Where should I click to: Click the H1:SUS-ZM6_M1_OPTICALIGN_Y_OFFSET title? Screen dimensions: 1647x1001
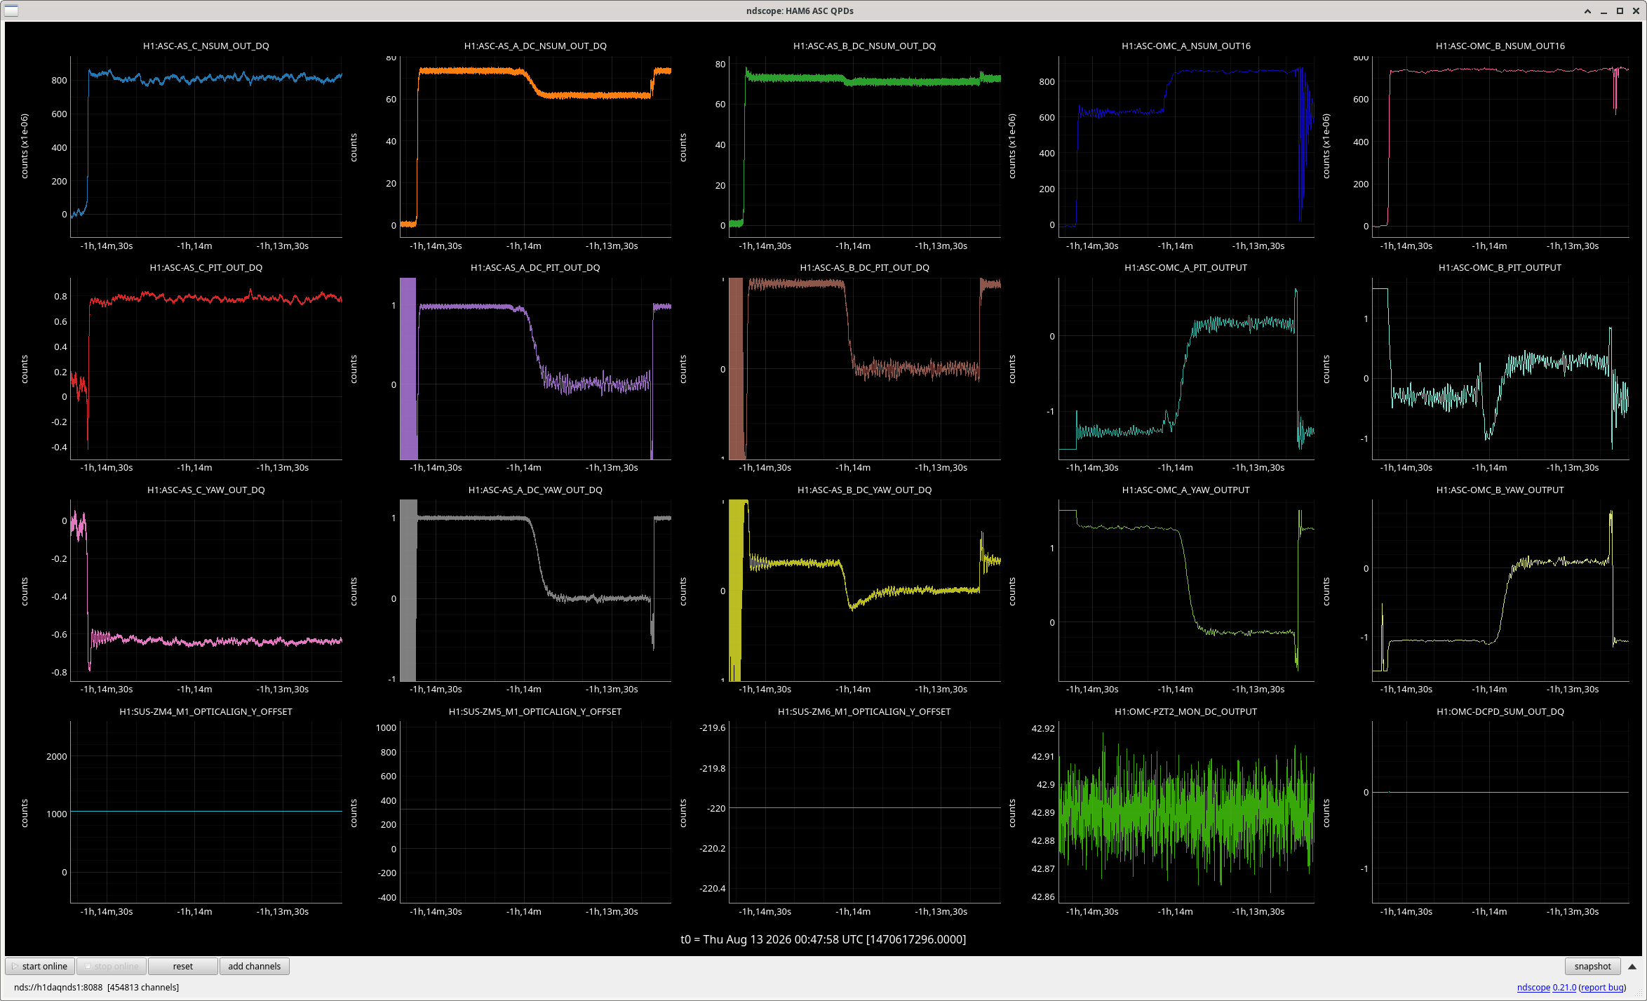pyautogui.click(x=864, y=711)
